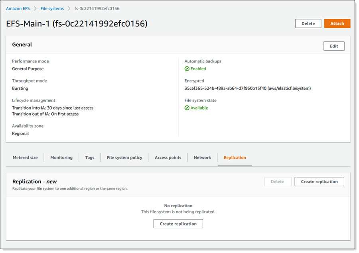Click the 'No replication' message

(x=178, y=206)
